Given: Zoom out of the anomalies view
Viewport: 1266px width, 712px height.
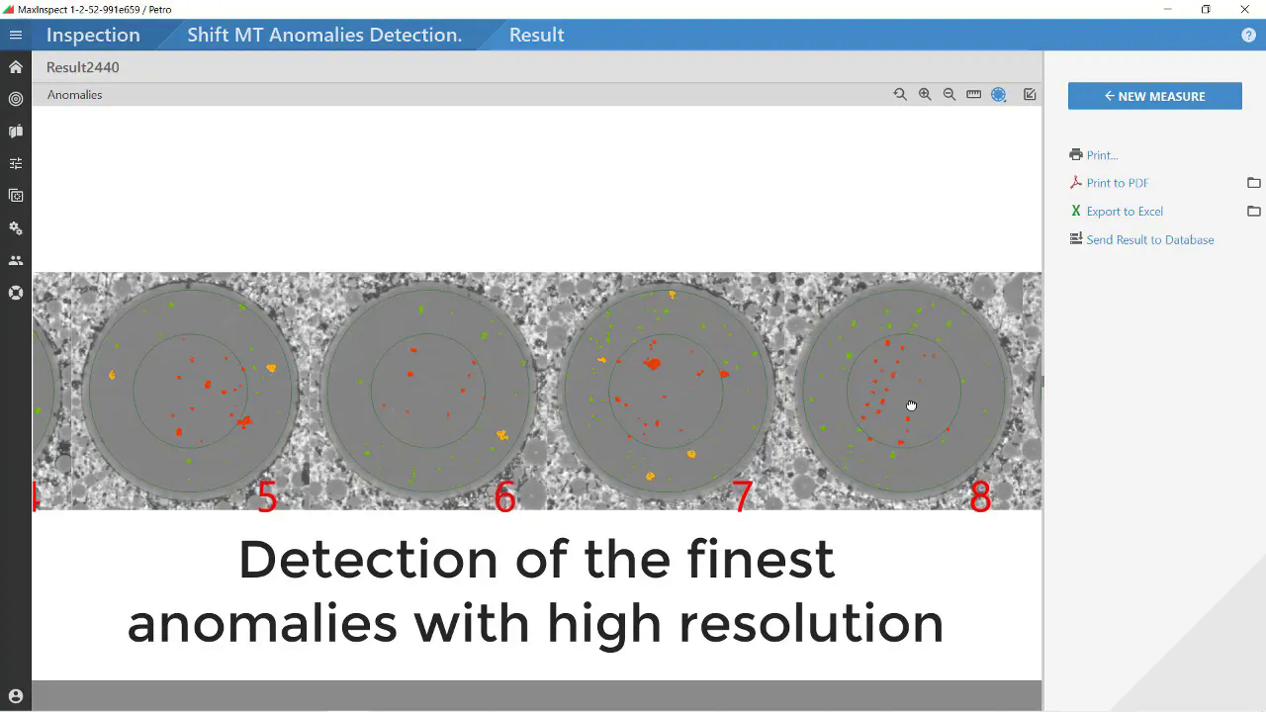Looking at the screenshot, I should (949, 94).
